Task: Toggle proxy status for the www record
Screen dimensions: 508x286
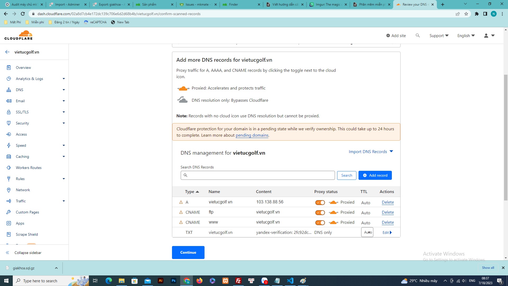Action: [x=320, y=223]
